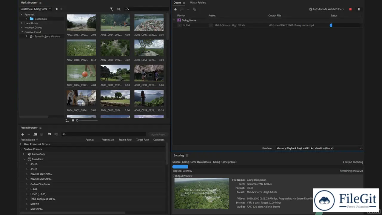The height and width of the screenshot is (215, 382).
Task: Select the Preset Browser panel tab
Action: coord(29,128)
